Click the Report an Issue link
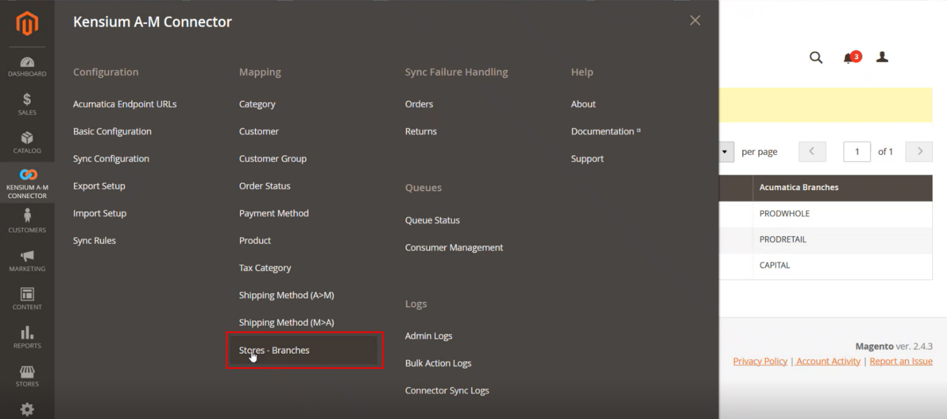 901,361
